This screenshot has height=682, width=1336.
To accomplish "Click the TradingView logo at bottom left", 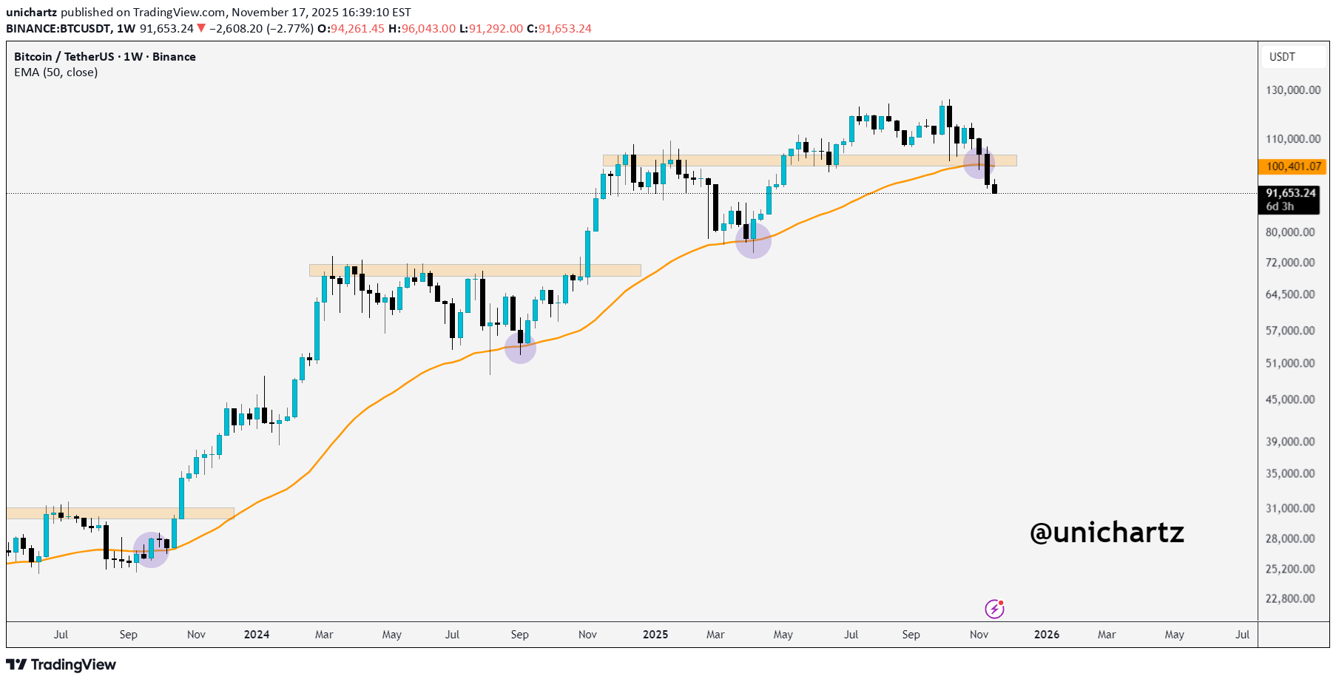I will point(61,664).
